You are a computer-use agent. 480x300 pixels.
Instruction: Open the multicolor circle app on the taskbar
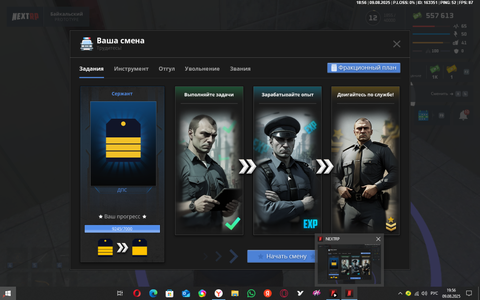[x=202, y=293]
